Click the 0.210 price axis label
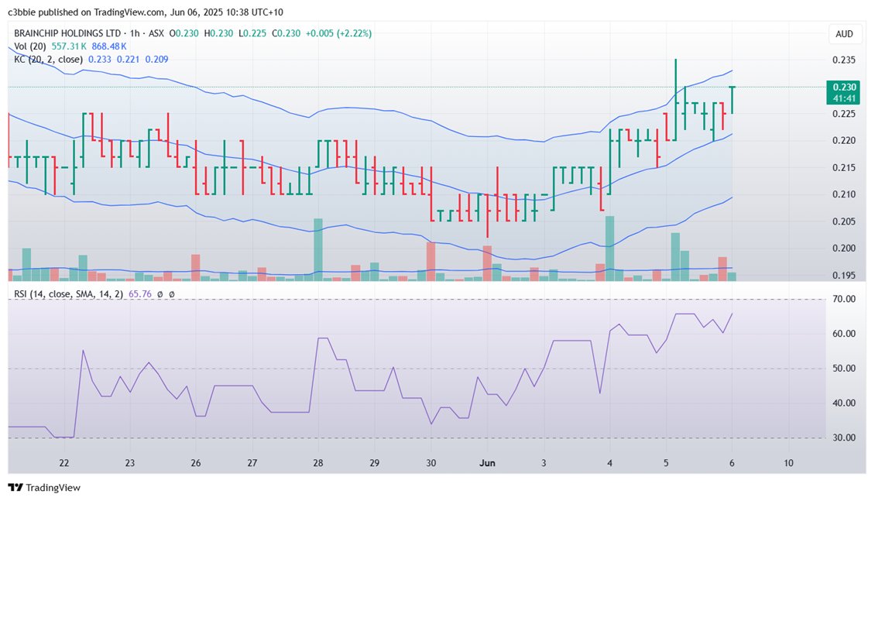The image size is (892, 631). click(x=844, y=194)
